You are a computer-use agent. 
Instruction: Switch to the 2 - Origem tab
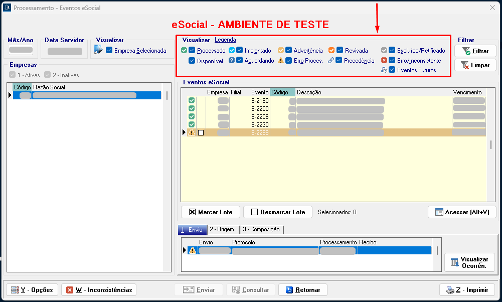point(222,230)
